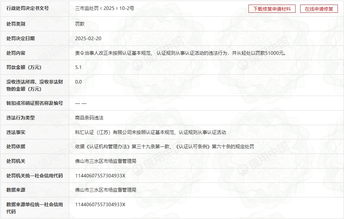Select the credit code in 处罚机关统一社会信用代码 row
Screen dimensions: 344x219
(x=100, y=176)
